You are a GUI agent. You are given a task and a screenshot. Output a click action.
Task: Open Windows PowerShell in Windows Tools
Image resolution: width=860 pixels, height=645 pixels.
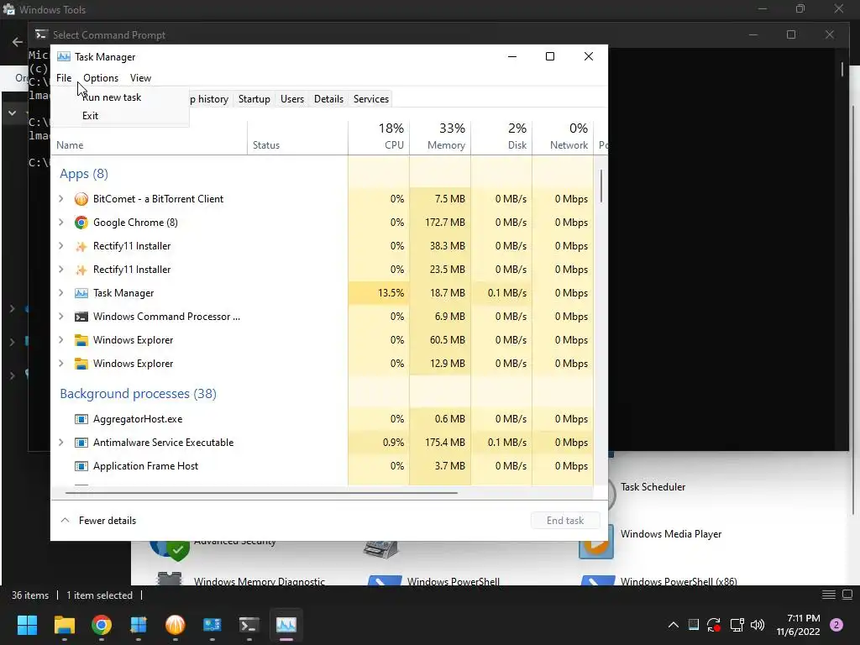453,581
